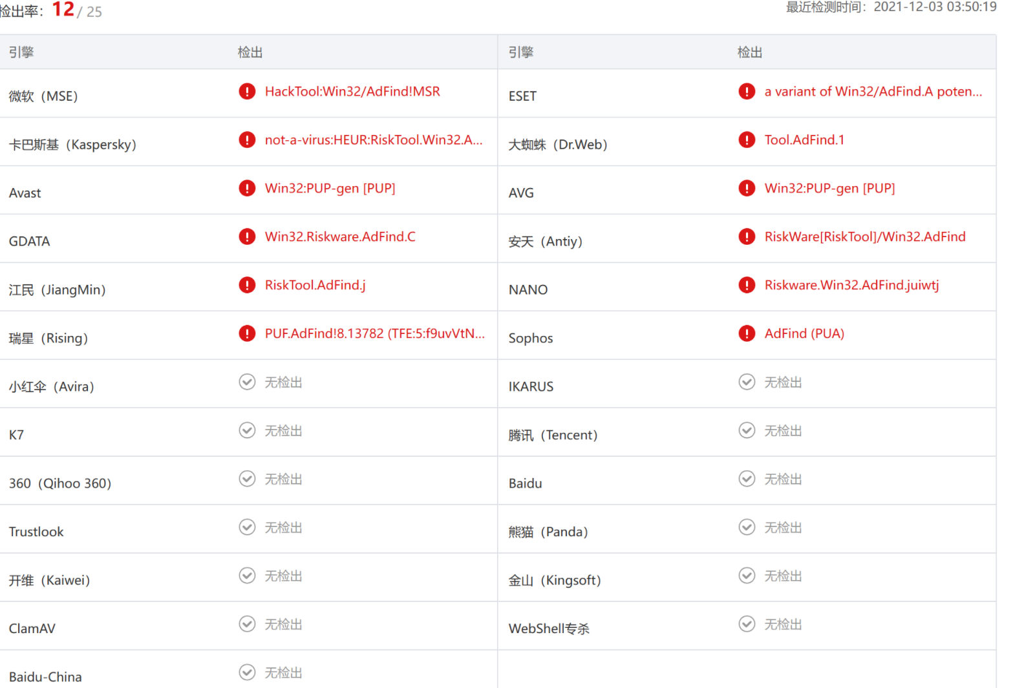
Task: Click engine name 金山 (Kingsoft)
Action: pos(555,581)
